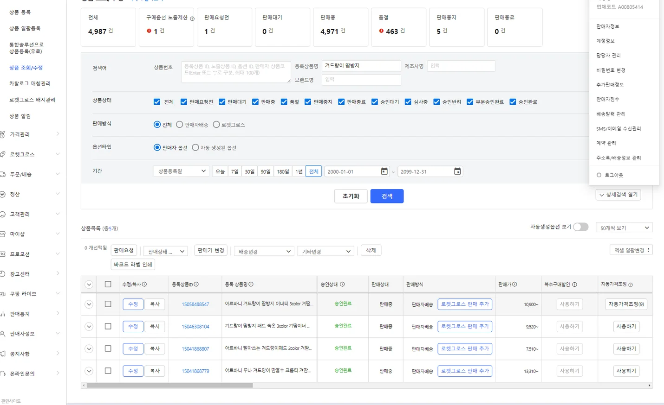Open the start date calendar icon
This screenshot has height=405, width=664.
(384, 171)
